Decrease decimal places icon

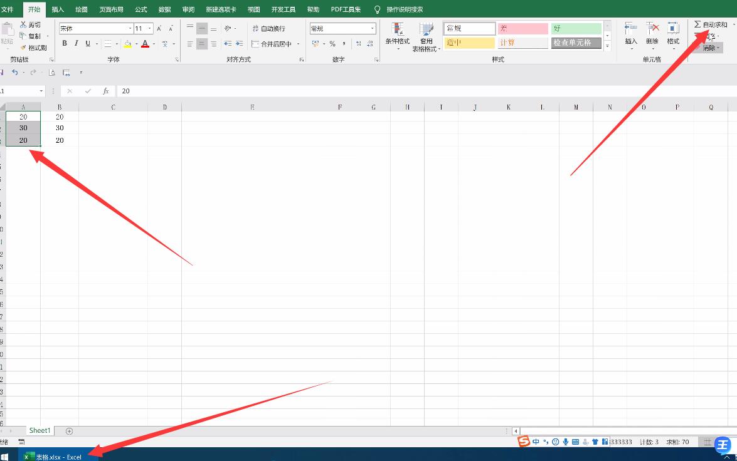coord(370,44)
